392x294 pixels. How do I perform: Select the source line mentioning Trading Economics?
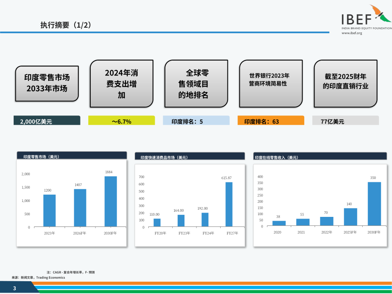click(38, 277)
